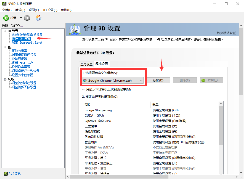Image resolution: width=244 pixels, height=179 pixels.
Task: Open the Back button history dropdown arrow
Action: [x=21, y=18]
